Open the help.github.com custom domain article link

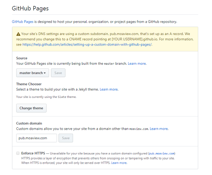point(87,45)
